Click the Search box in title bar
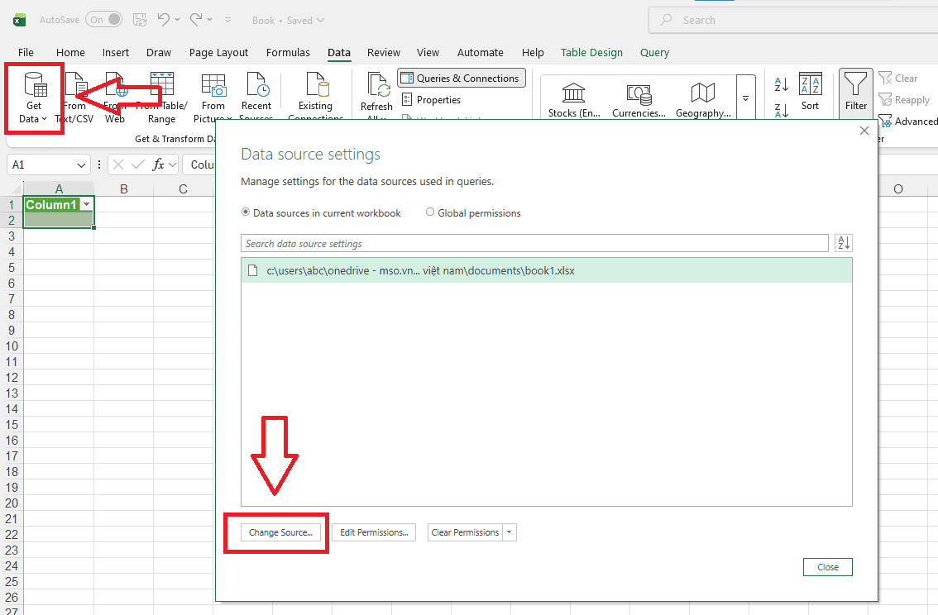This screenshot has width=938, height=615. (x=793, y=20)
